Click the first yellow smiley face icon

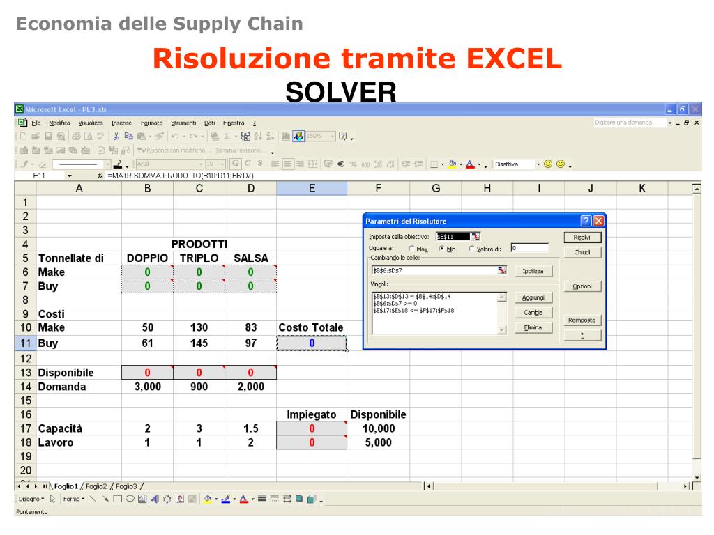tap(548, 164)
